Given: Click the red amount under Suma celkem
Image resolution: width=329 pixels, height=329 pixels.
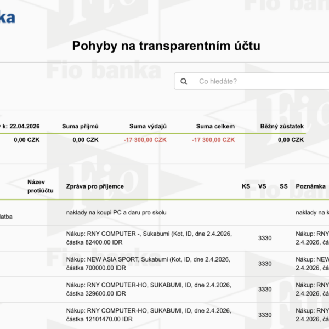Looking at the screenshot, I should tap(213, 140).
